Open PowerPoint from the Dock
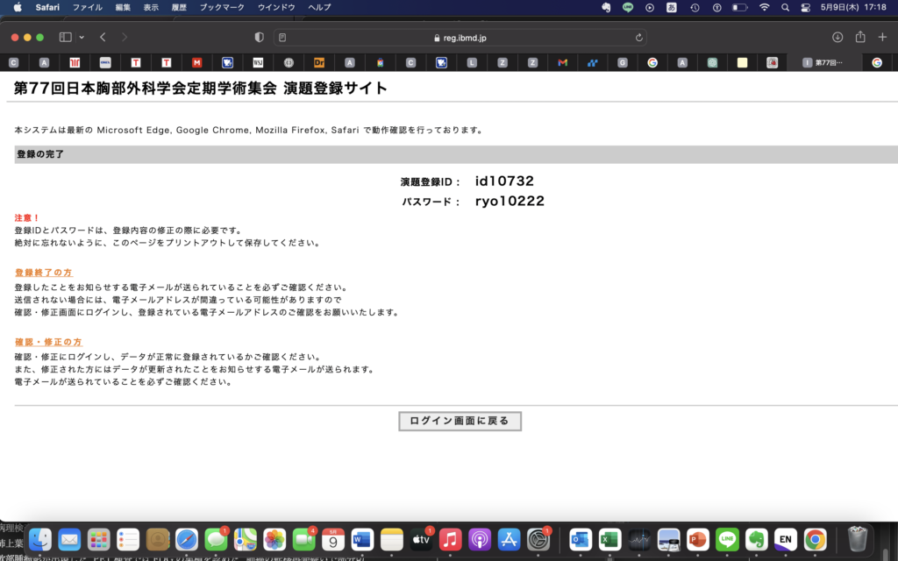Screen dimensions: 898x561 tap(697, 539)
